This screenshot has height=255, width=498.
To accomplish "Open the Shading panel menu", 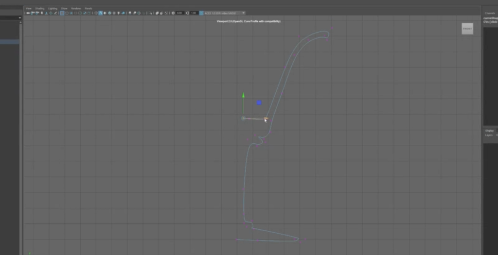I will [40, 9].
